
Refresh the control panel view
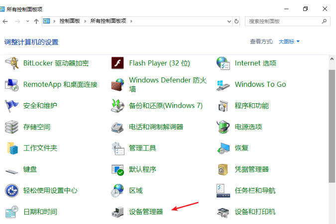click(236, 21)
